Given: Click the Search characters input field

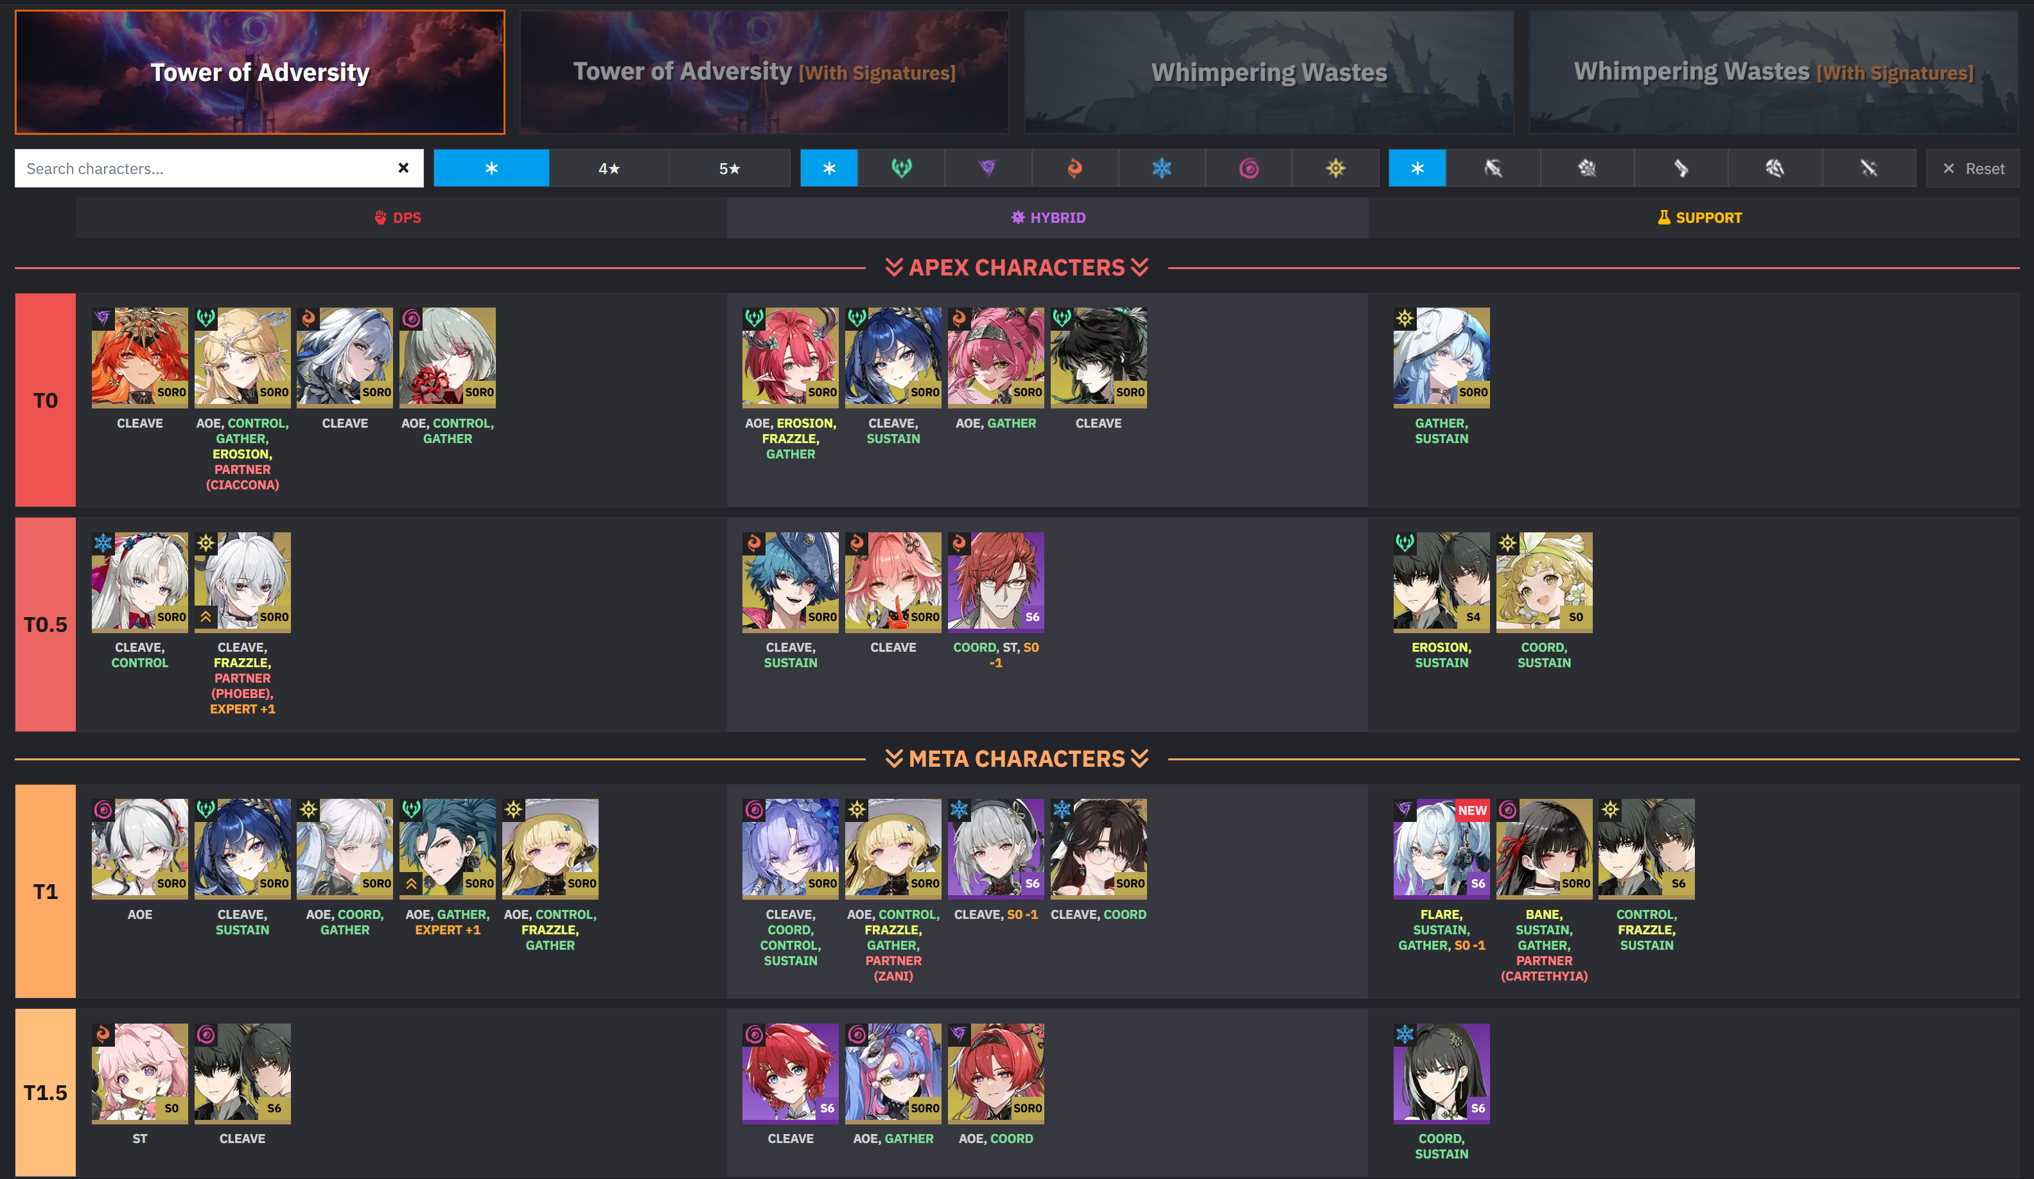Looking at the screenshot, I should click(206, 168).
